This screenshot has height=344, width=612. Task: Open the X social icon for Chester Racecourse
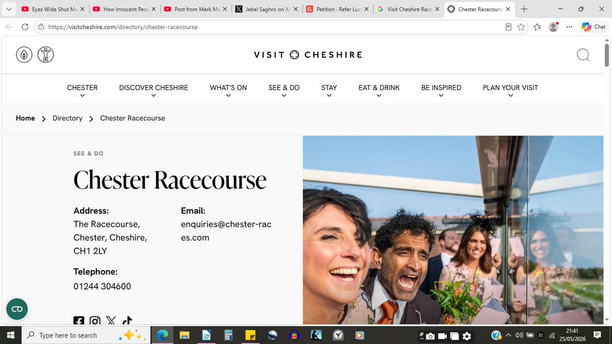[x=111, y=321]
